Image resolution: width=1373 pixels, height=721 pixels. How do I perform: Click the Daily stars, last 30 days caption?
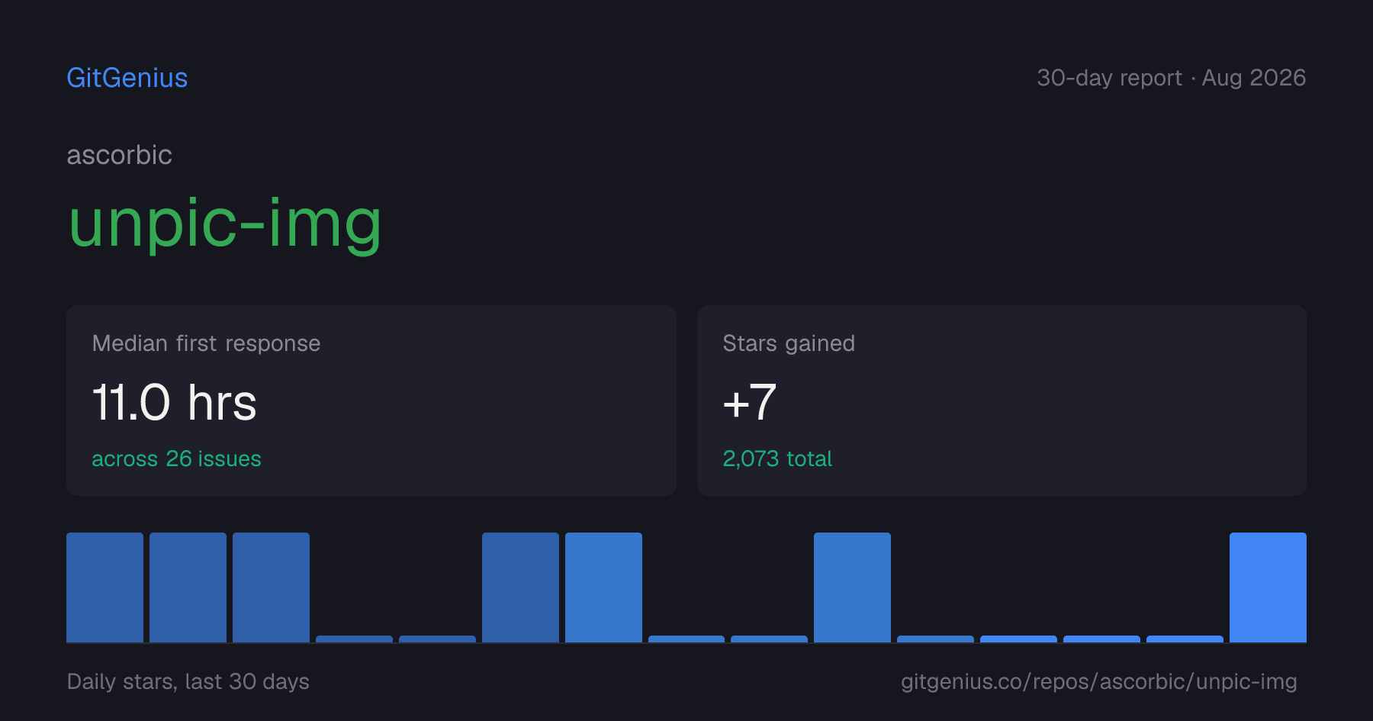coord(188,681)
